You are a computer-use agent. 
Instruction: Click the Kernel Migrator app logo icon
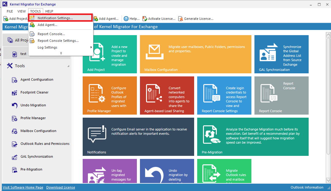click(x=5, y=4)
